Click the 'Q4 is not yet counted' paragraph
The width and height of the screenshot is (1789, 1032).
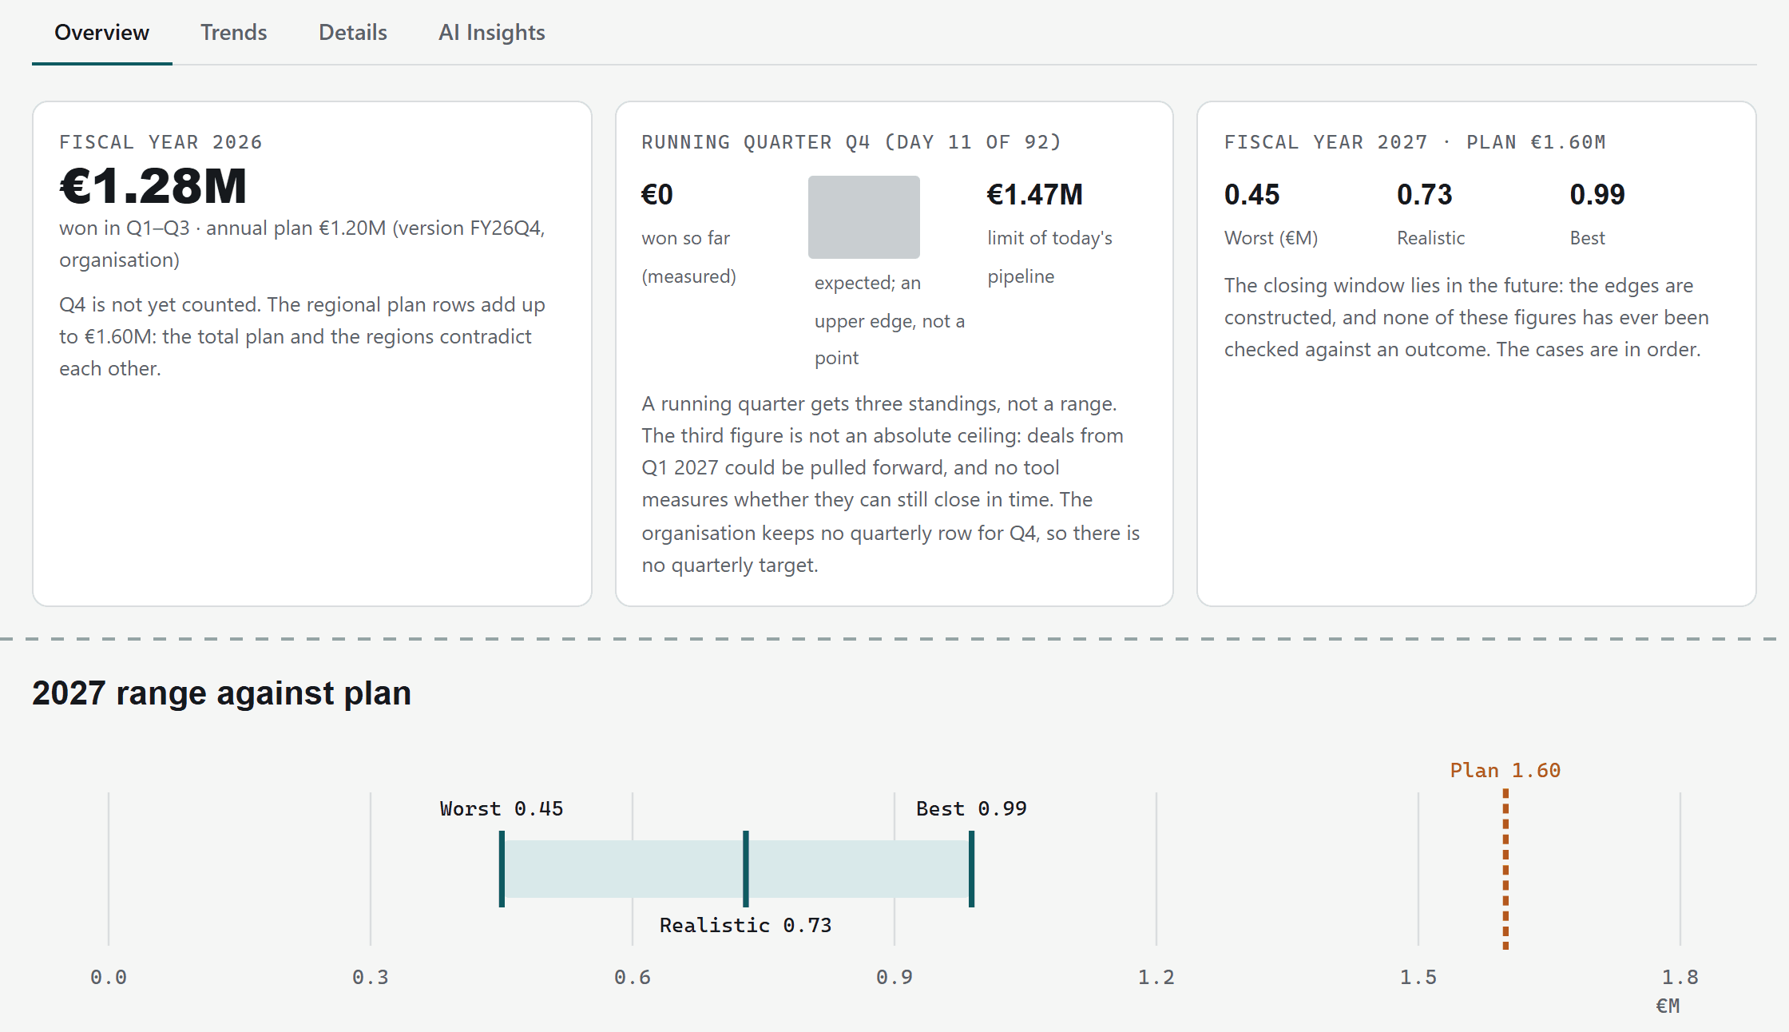302,336
